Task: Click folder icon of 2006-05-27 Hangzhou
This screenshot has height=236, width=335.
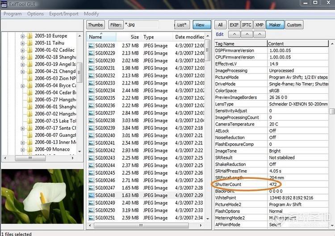Action: tap(30, 99)
